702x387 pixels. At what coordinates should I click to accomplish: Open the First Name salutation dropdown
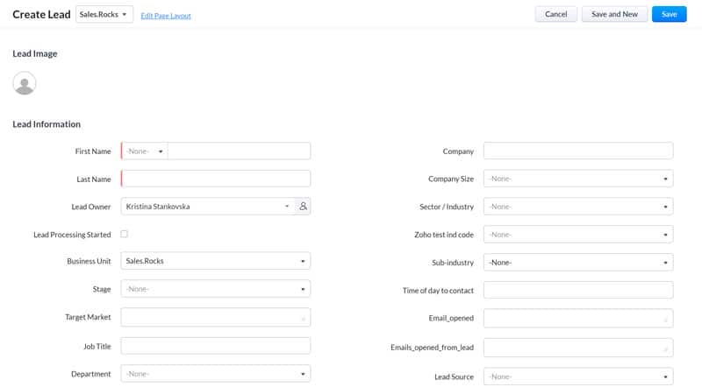point(145,151)
